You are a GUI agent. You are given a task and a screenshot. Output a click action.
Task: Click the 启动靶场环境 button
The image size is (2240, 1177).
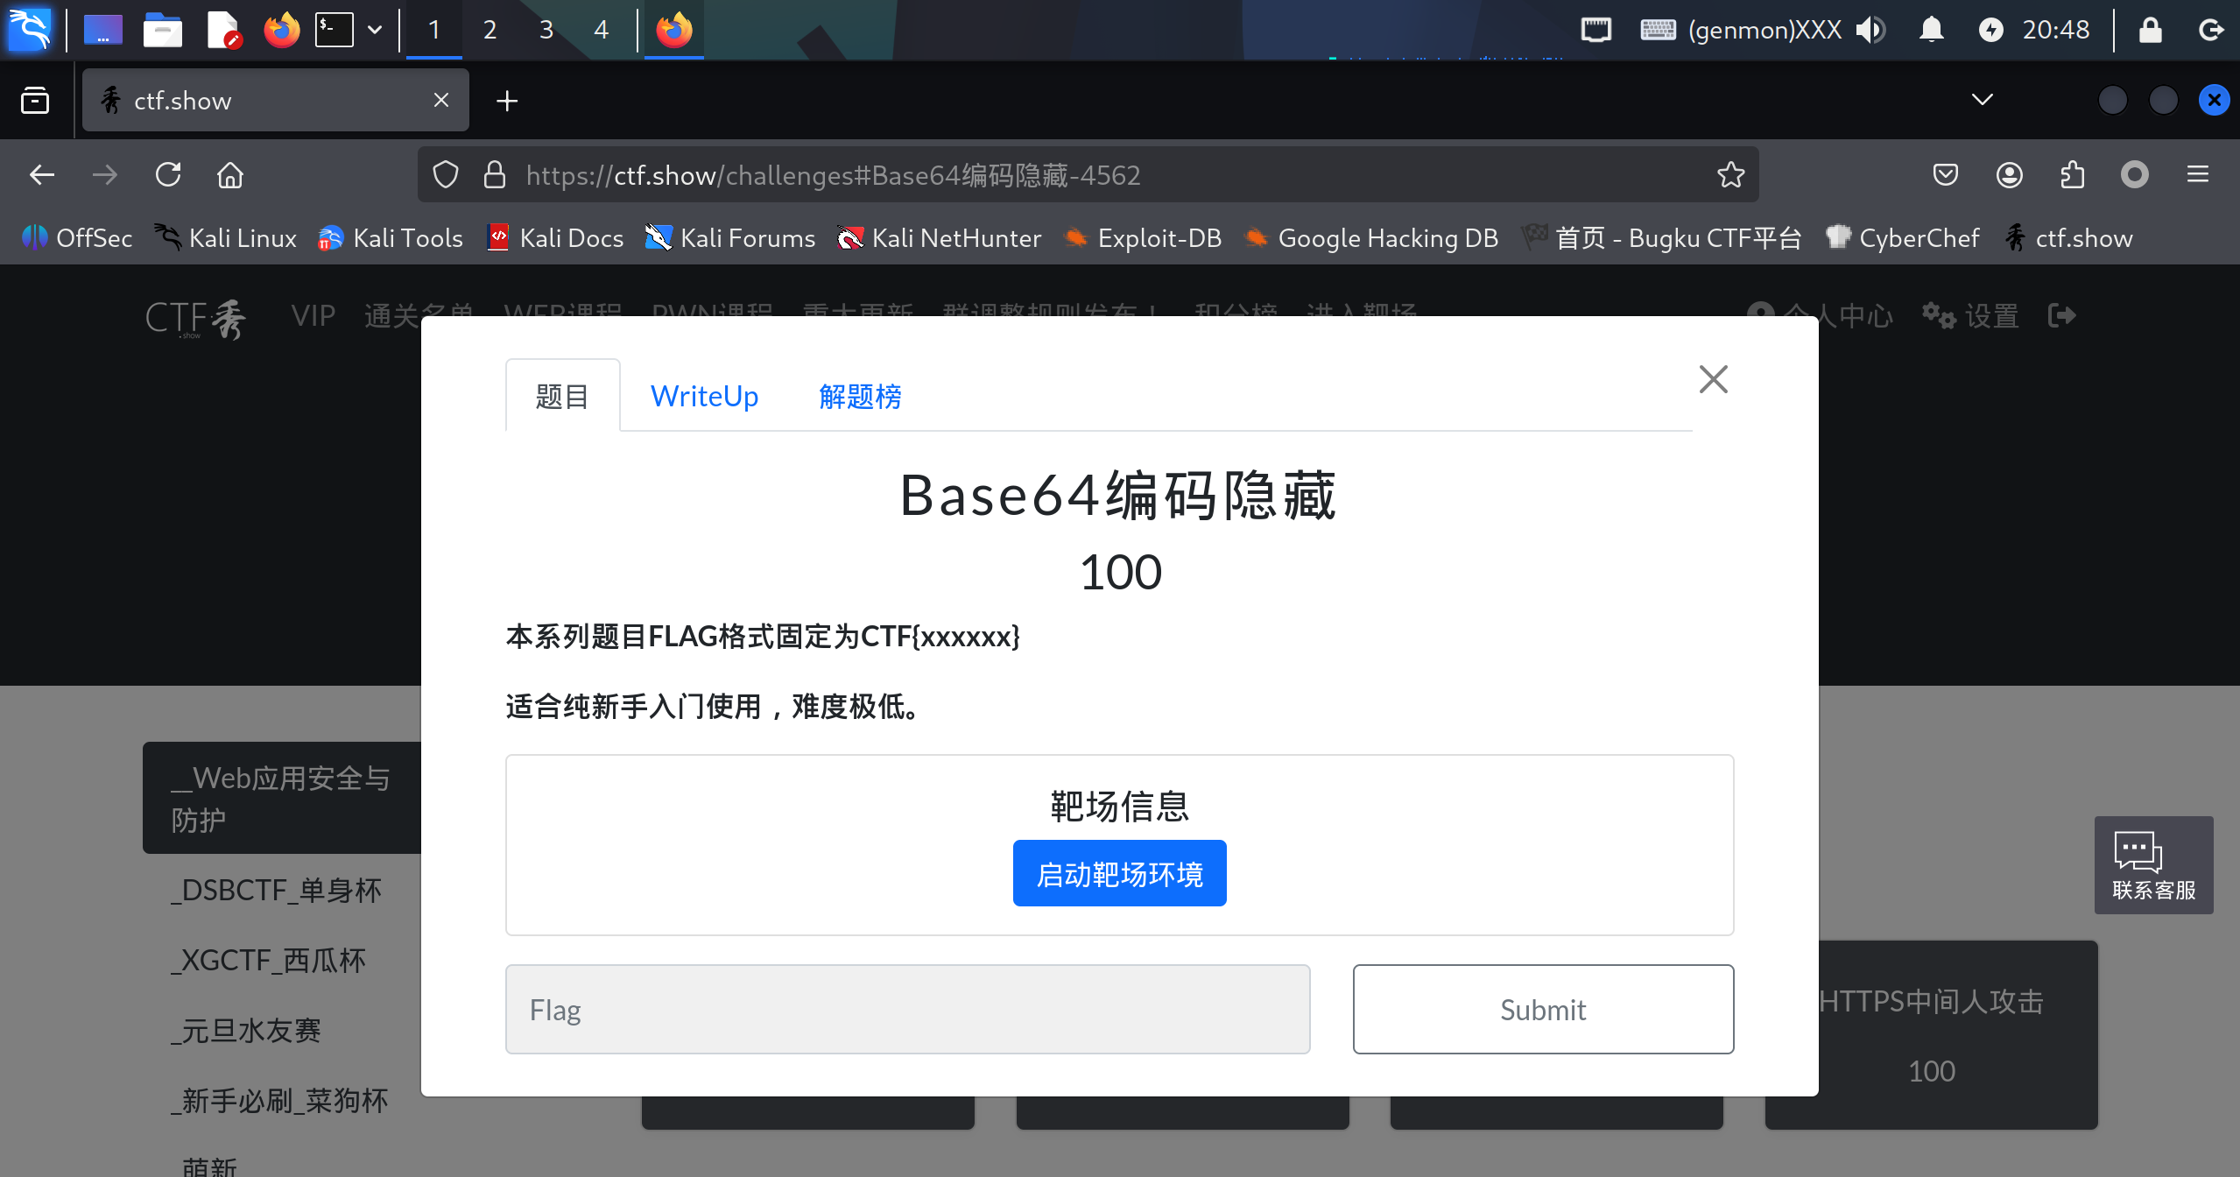pyautogui.click(x=1119, y=873)
